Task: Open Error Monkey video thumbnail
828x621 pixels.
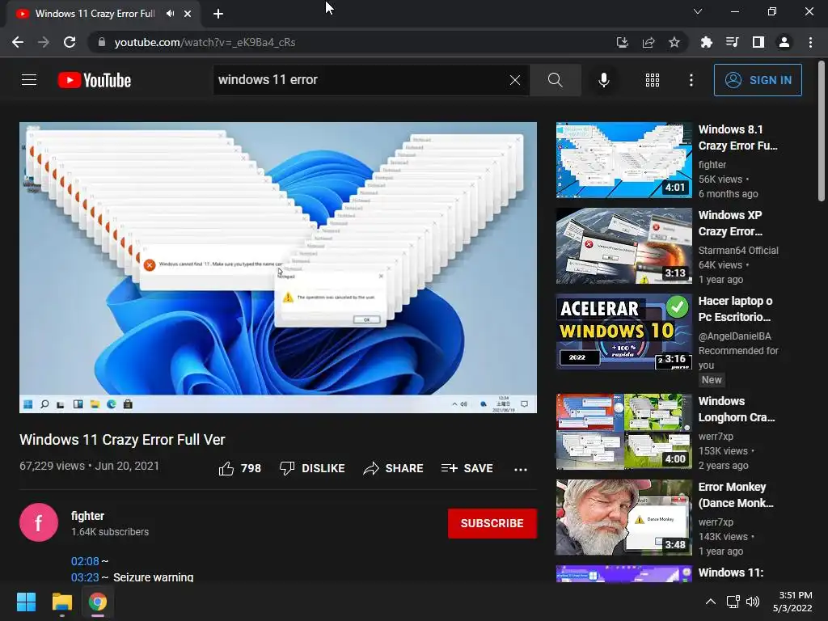Action: (x=623, y=517)
